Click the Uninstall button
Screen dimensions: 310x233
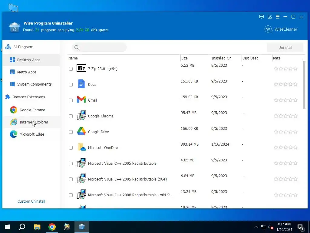click(x=285, y=48)
